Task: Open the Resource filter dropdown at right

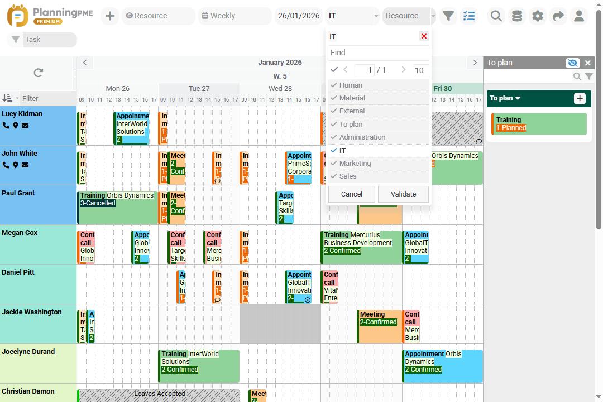Action: pos(409,16)
